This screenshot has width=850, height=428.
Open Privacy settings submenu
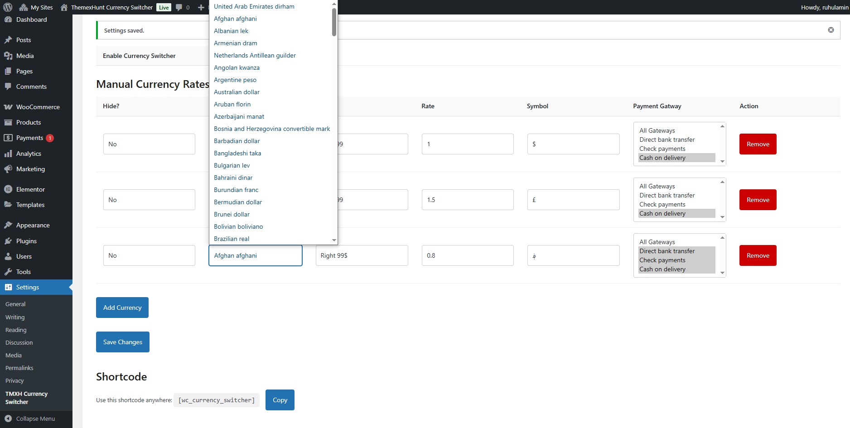tap(14, 380)
